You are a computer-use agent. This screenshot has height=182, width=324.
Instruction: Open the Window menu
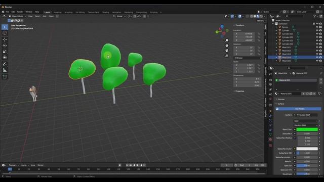pyautogui.click(x=29, y=12)
